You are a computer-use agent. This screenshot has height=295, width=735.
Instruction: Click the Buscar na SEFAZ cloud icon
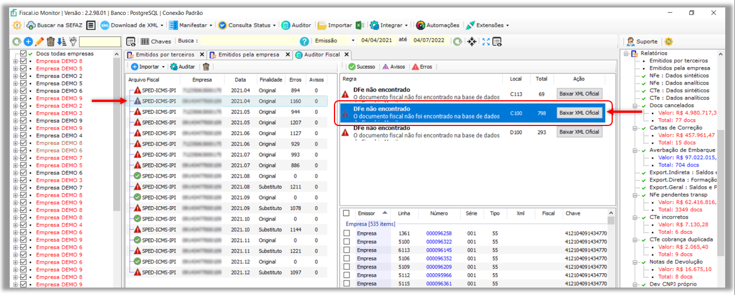pyautogui.click(x=32, y=25)
